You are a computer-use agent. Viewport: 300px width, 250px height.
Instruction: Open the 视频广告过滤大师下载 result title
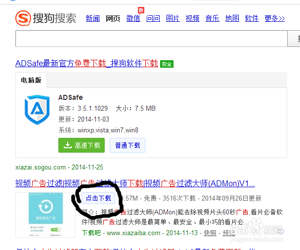(135, 183)
